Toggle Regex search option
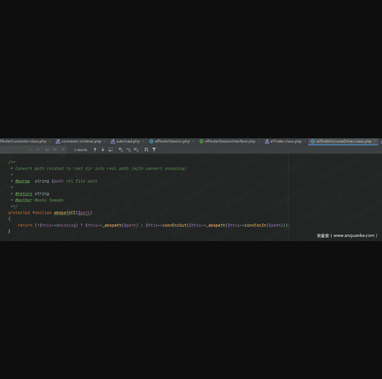The height and width of the screenshot is (379, 382). point(62,150)
